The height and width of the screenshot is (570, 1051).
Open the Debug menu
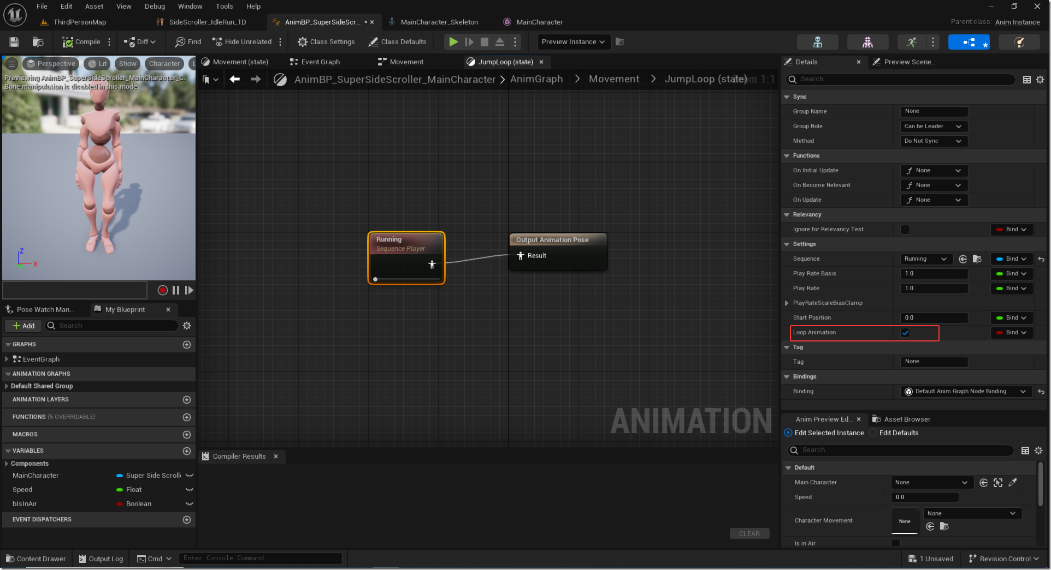click(155, 7)
